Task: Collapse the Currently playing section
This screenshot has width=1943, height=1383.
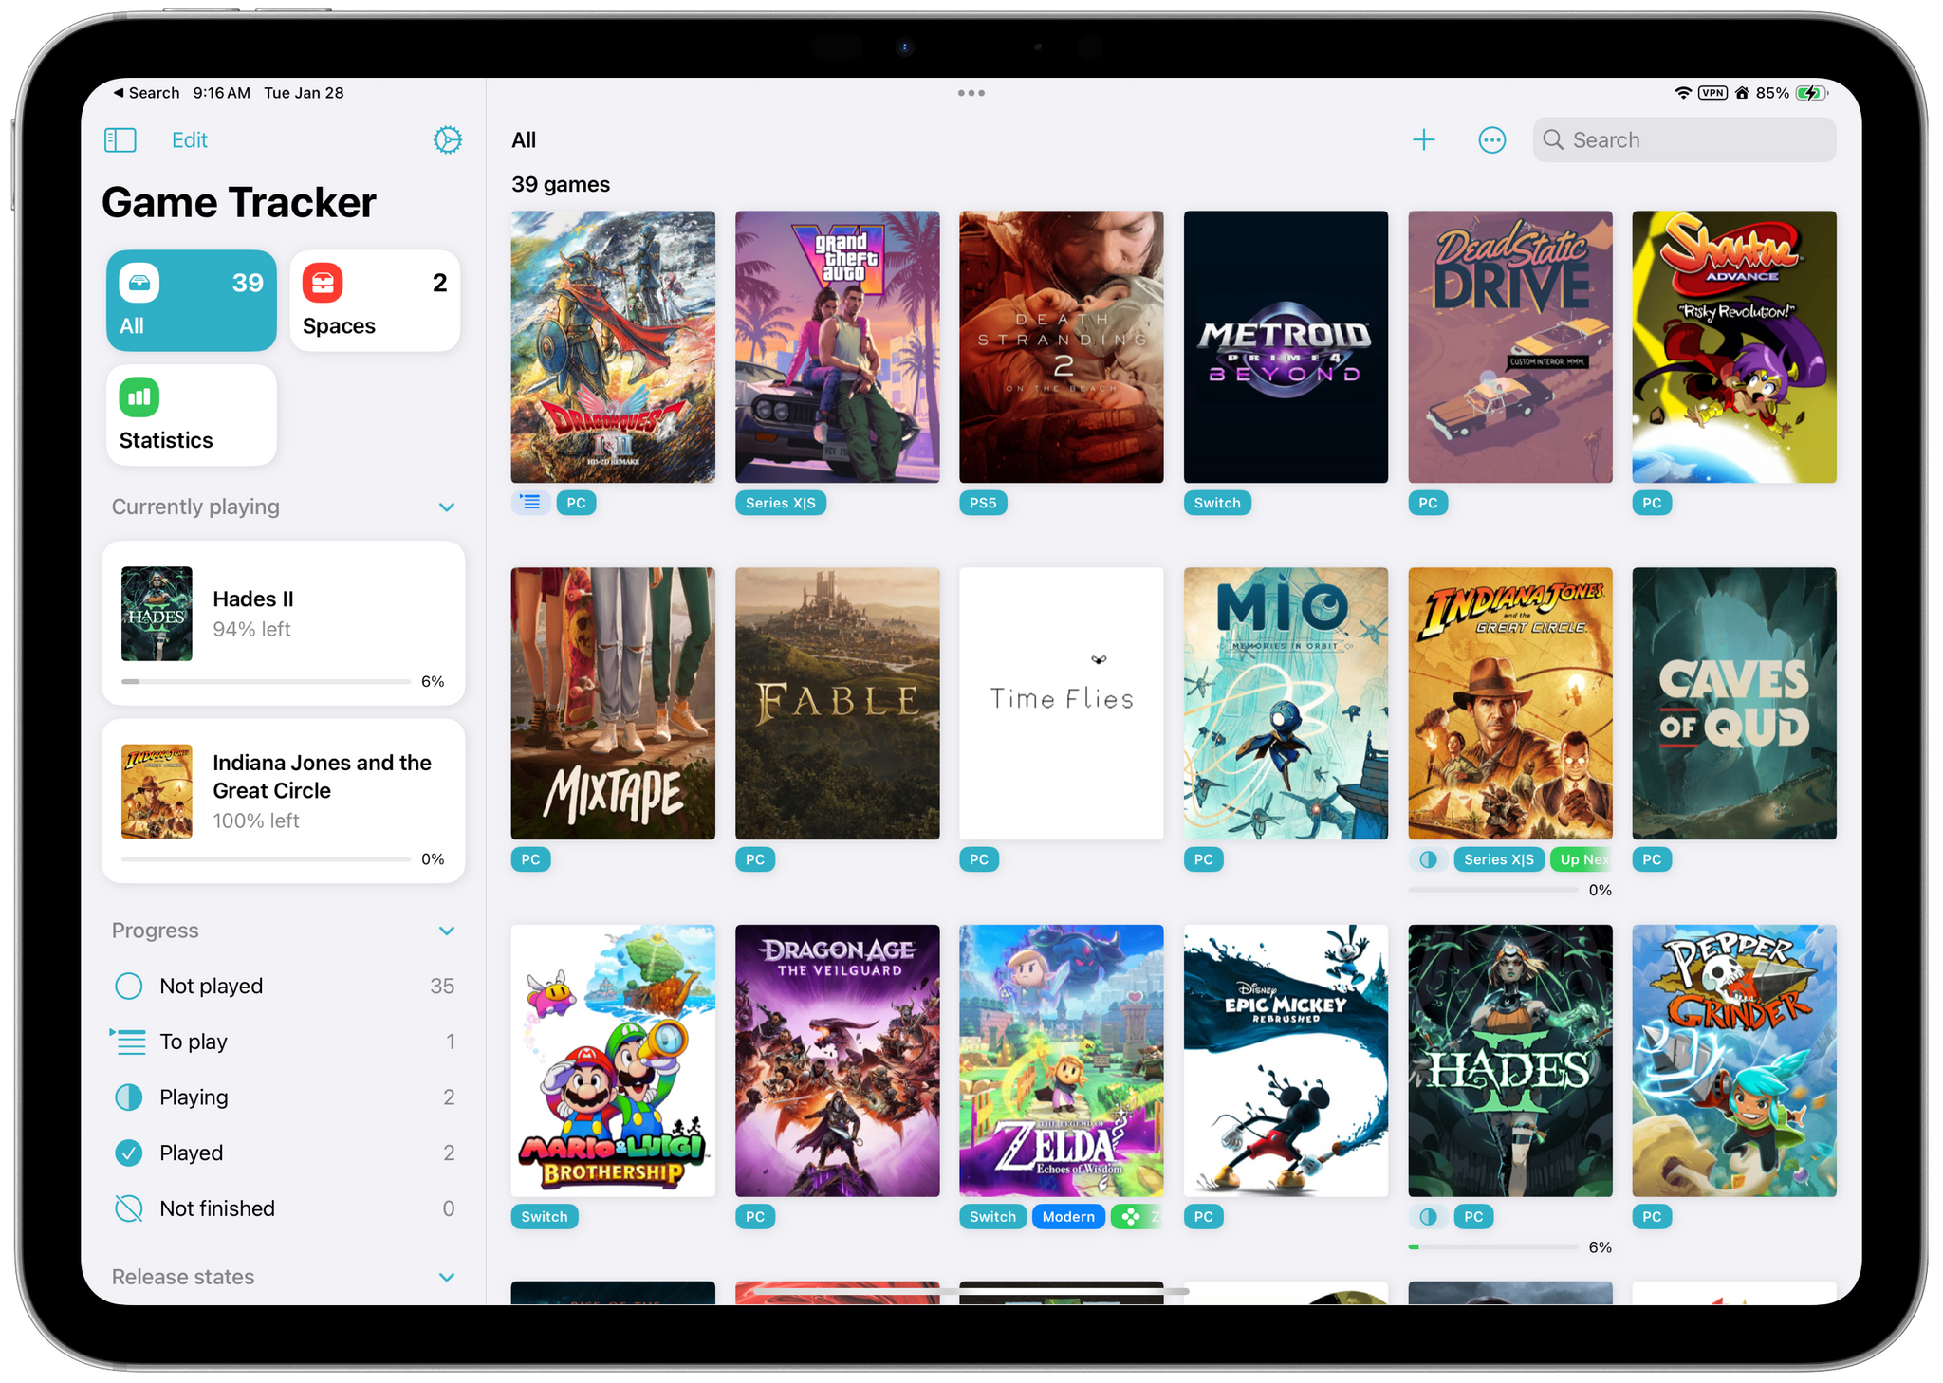Action: (x=447, y=507)
